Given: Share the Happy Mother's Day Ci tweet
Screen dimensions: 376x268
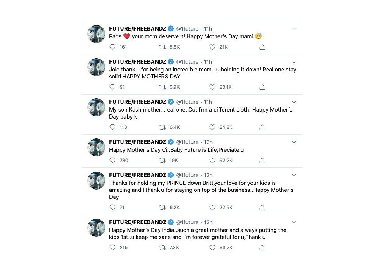Looking at the screenshot, I should (x=262, y=161).
